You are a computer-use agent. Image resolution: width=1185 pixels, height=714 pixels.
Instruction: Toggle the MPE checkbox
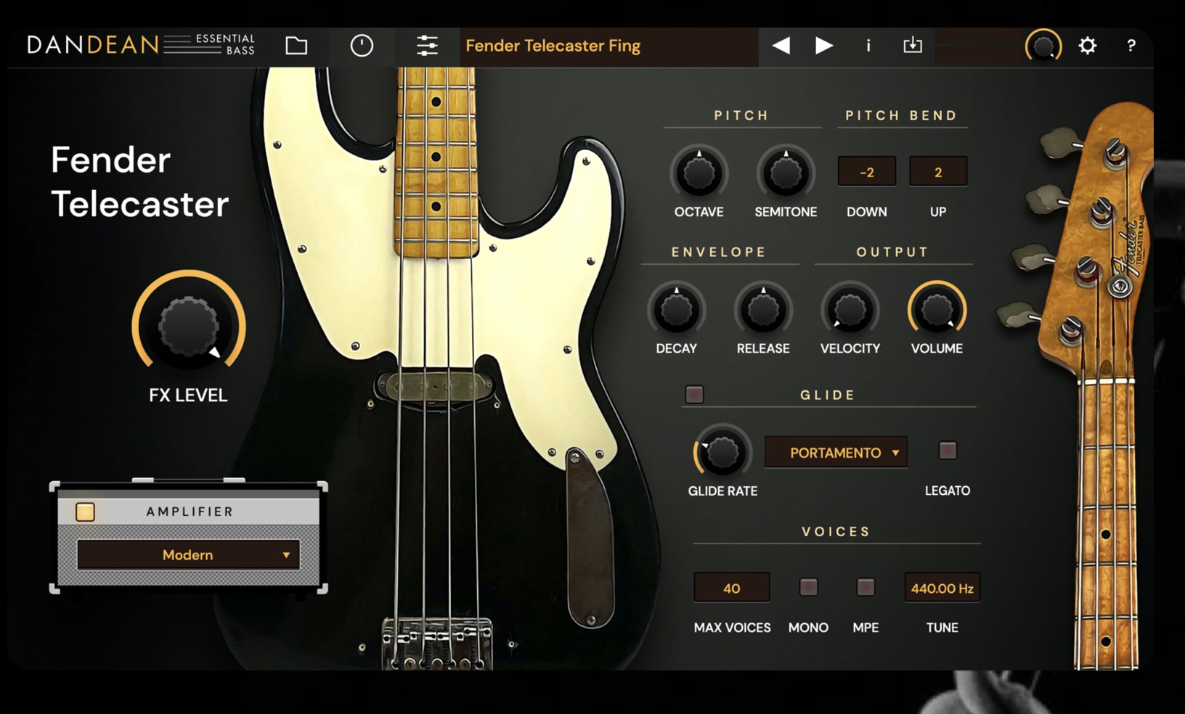pyautogui.click(x=866, y=587)
